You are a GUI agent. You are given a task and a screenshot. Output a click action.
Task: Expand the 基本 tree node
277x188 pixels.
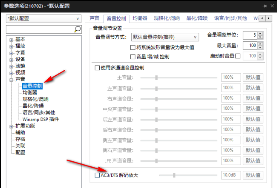click(11, 40)
